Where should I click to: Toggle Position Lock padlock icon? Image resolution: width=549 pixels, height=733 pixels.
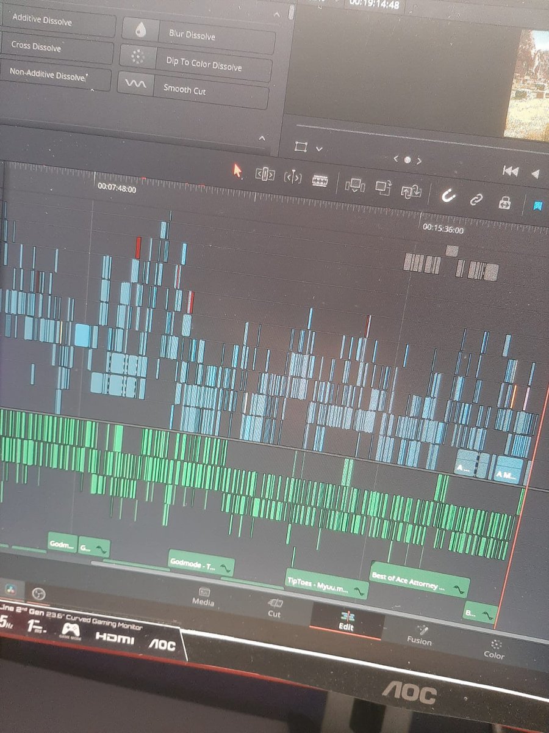click(x=504, y=202)
